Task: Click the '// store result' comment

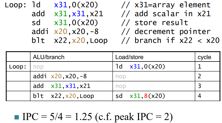Action: tap(154, 23)
